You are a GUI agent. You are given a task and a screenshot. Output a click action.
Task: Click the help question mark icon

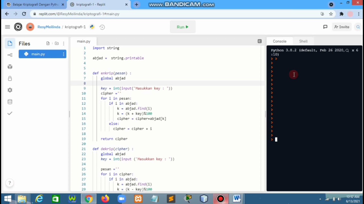(9, 183)
